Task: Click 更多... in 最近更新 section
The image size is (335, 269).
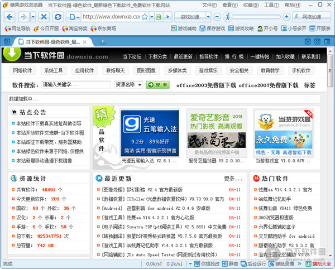Action: (233, 179)
